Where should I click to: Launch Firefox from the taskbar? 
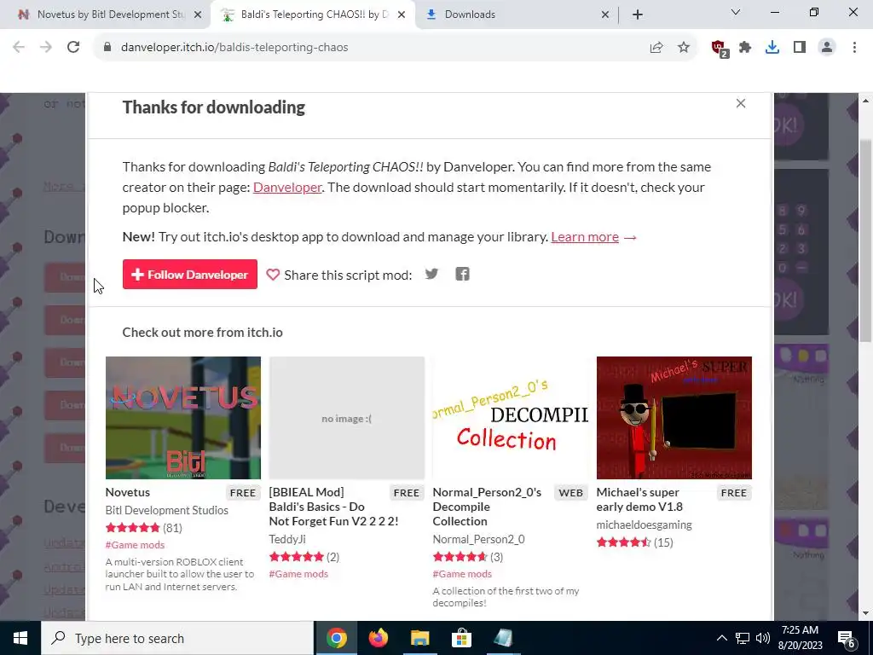click(378, 638)
